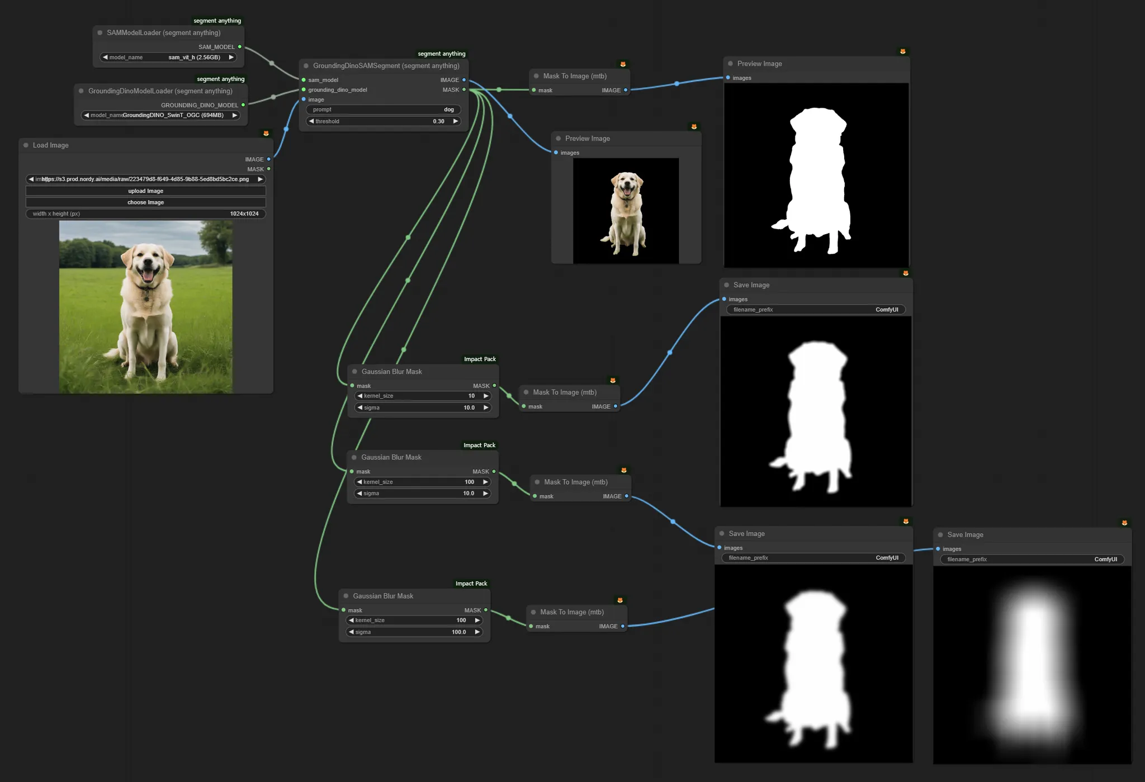This screenshot has height=782, width=1145.
Task: Click dog photo thumbnail in Load Image node
Action: pyautogui.click(x=145, y=306)
